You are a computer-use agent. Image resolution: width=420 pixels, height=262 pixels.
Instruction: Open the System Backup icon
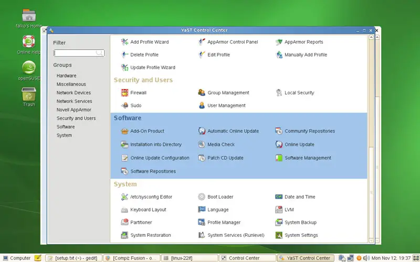pos(279,222)
